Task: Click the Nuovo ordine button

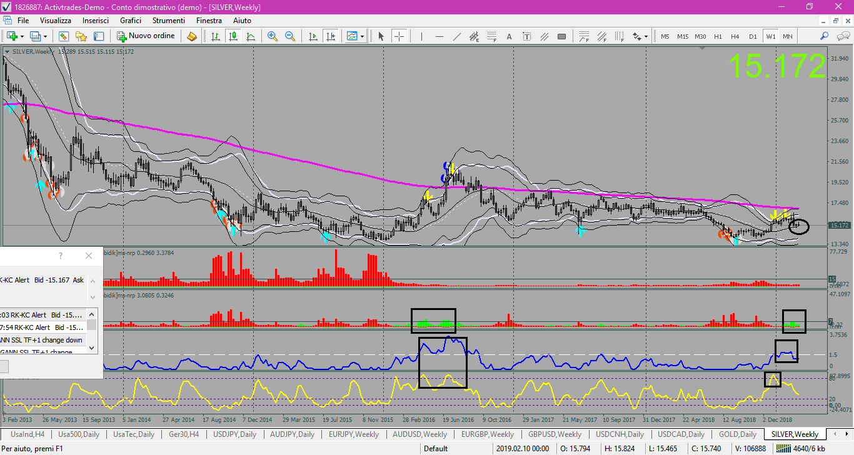Action: 146,36
